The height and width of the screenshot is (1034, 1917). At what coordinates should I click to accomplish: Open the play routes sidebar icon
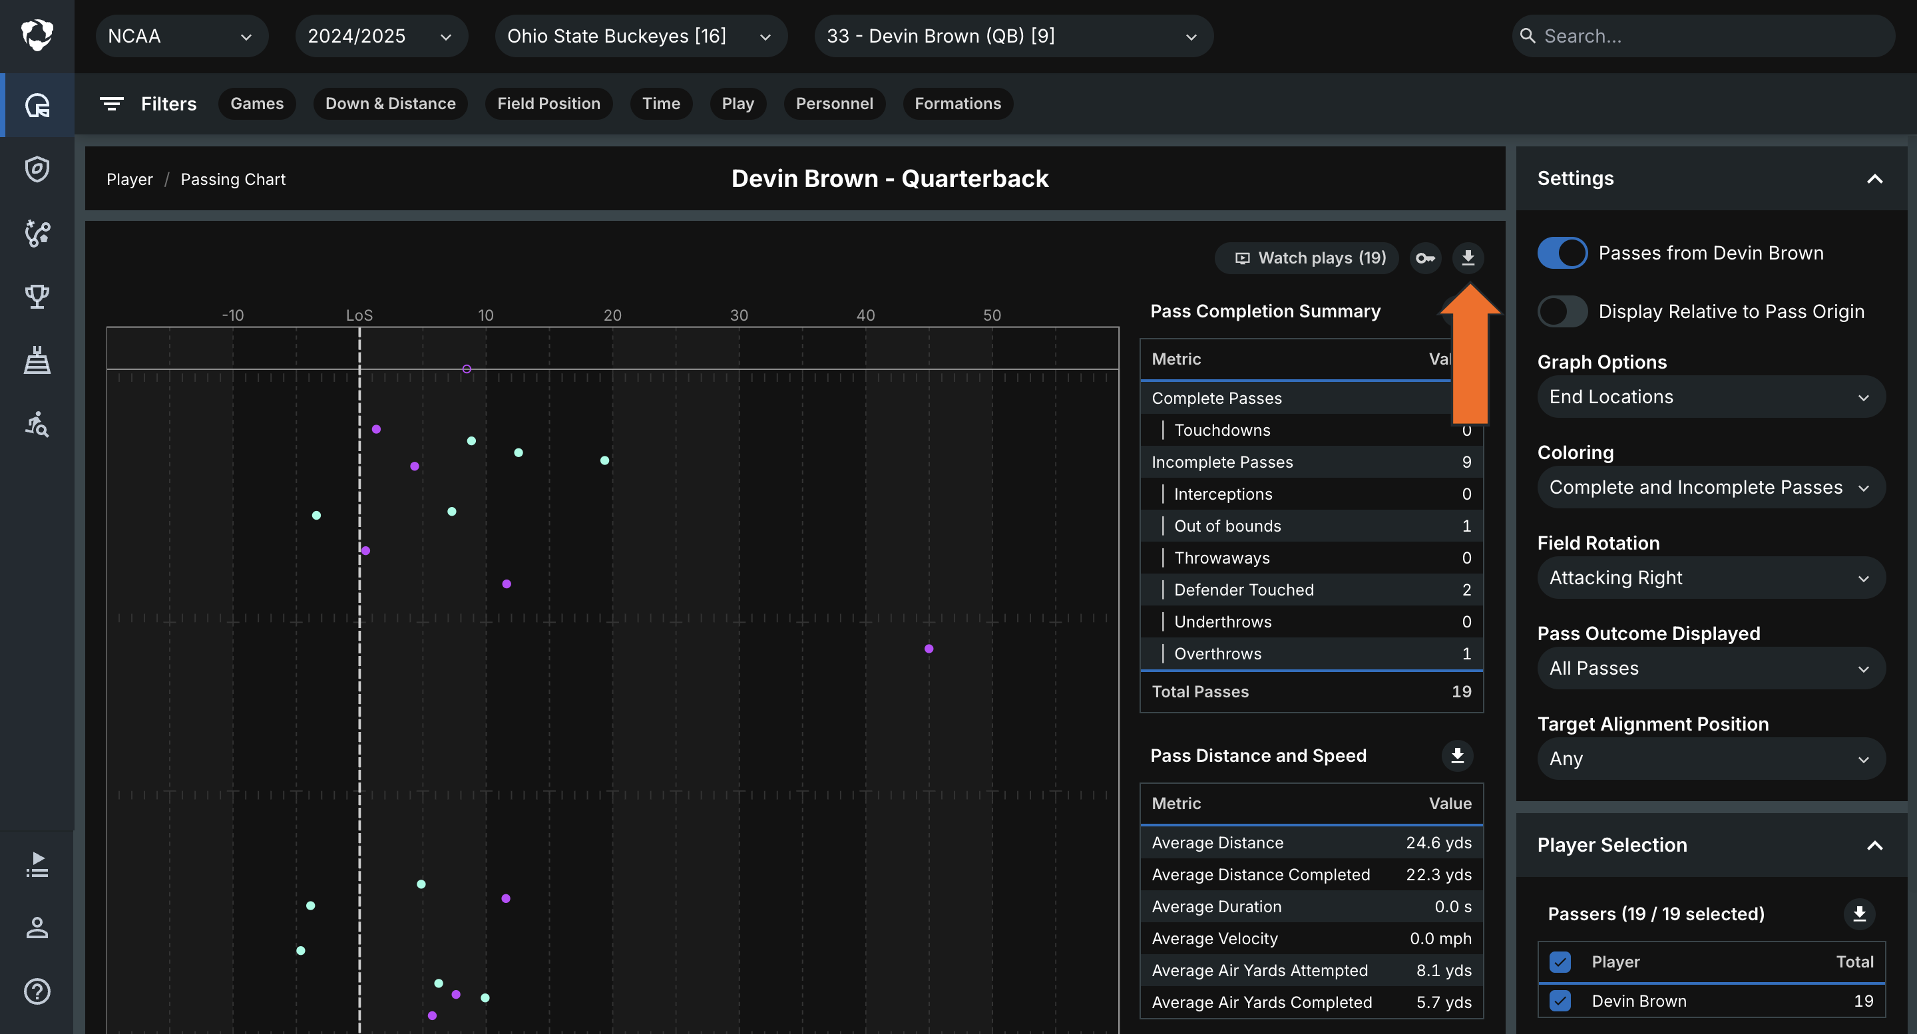click(x=37, y=233)
